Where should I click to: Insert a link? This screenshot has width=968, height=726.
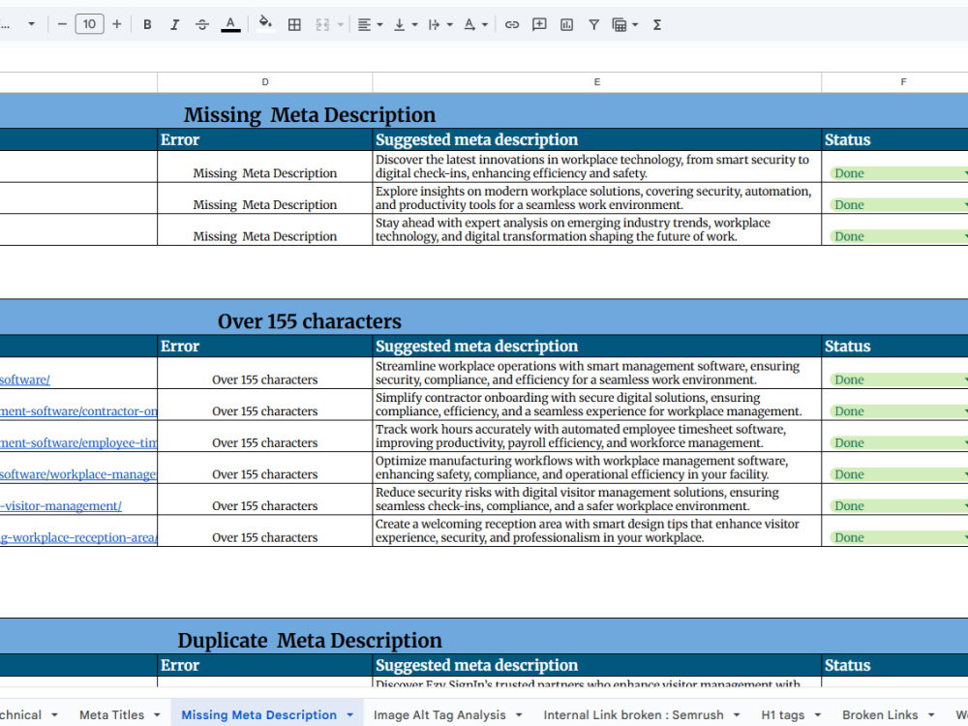coord(512,25)
